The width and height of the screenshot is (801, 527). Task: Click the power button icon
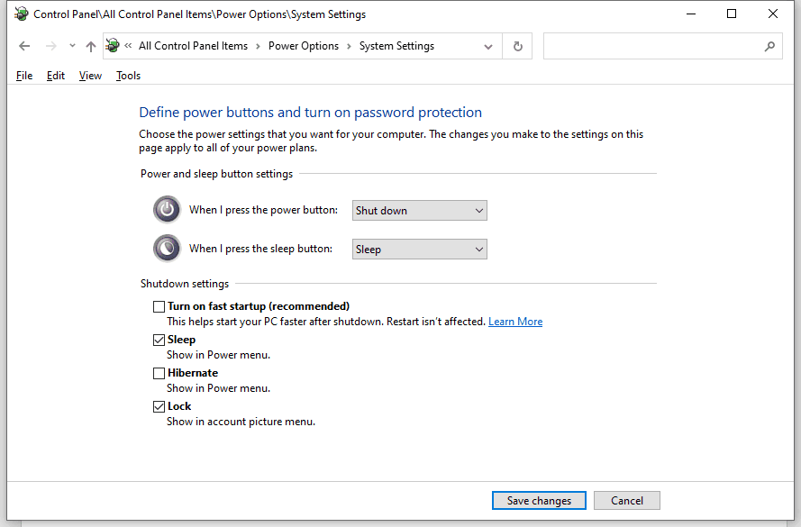point(167,209)
